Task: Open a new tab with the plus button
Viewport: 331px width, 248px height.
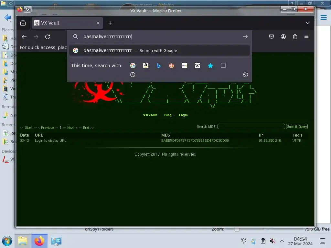Action: [110, 23]
